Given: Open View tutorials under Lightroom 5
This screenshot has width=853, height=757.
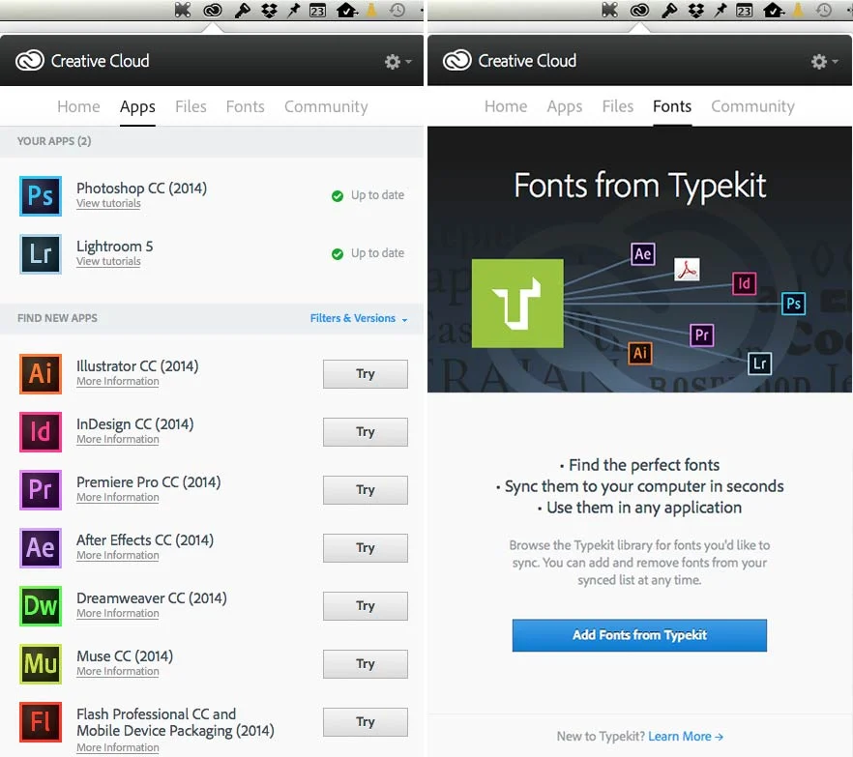Looking at the screenshot, I should click(108, 262).
